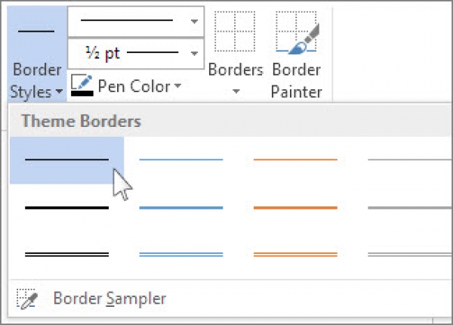Apply the orange double-line border
The height and width of the screenshot is (325, 453).
pos(295,254)
